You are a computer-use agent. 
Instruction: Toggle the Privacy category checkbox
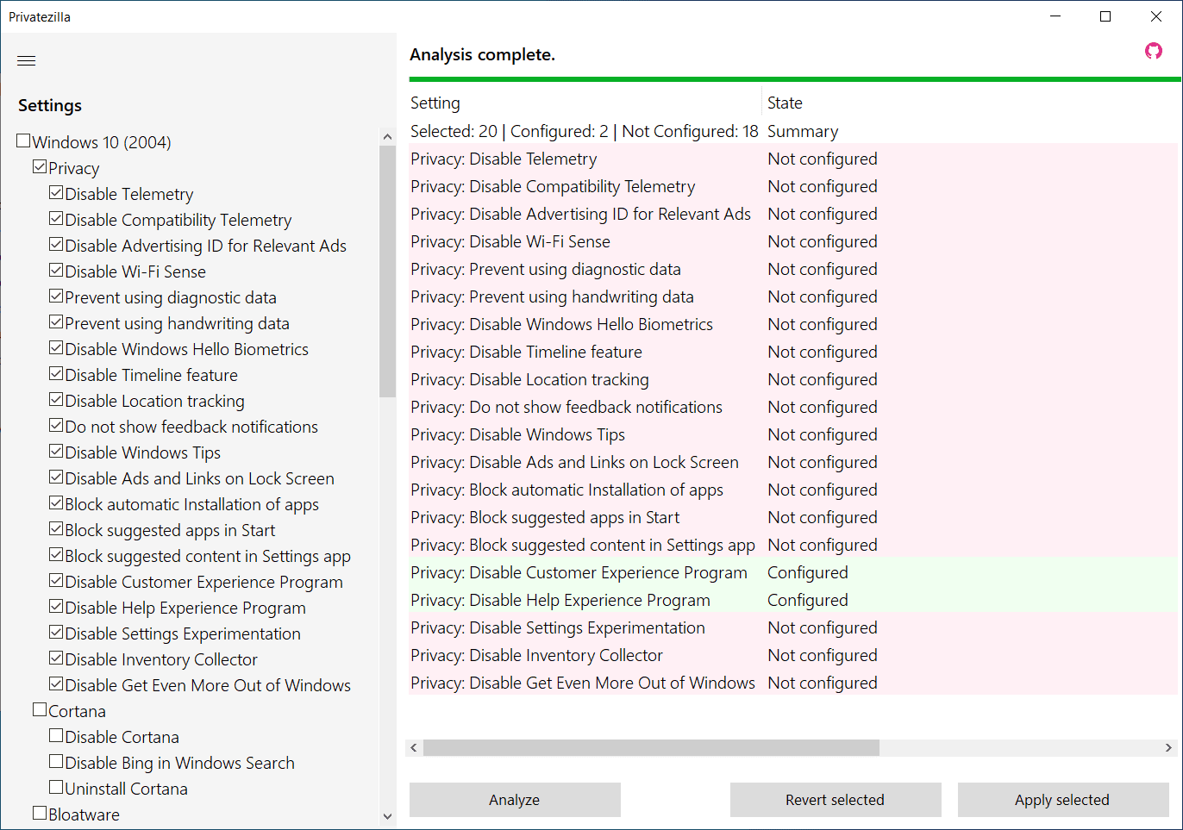(x=40, y=167)
